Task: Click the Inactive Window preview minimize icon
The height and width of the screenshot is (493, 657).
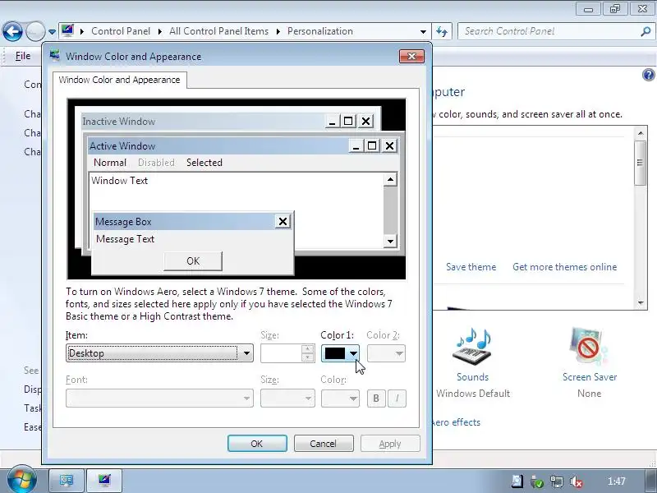Action: tap(333, 122)
